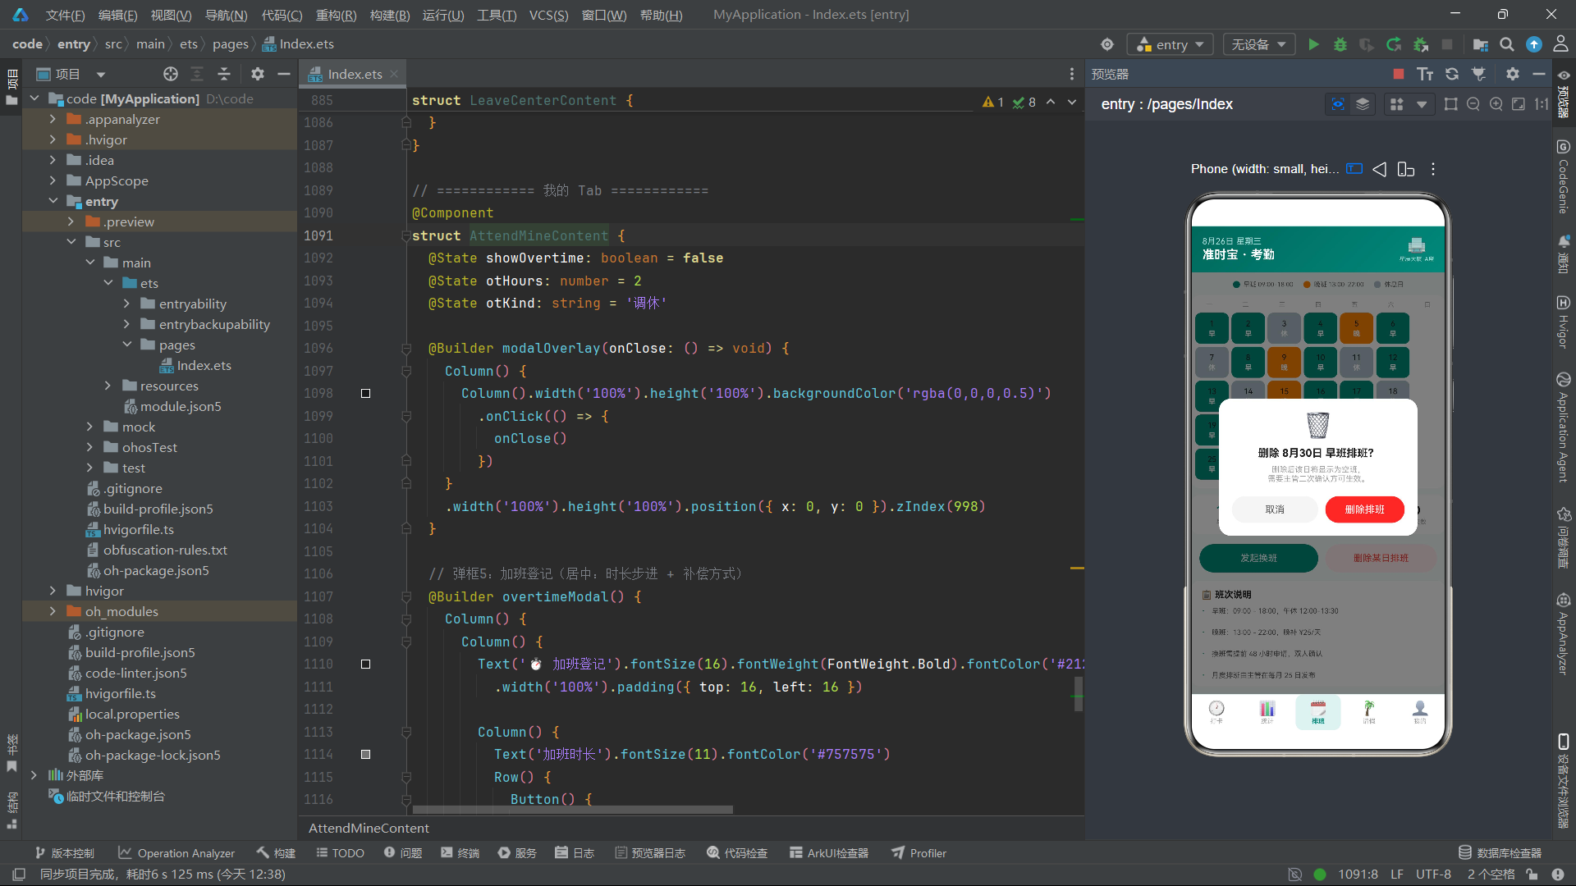Collapse the entry module folder
This screenshot has height=886, width=1576.
click(x=53, y=201)
